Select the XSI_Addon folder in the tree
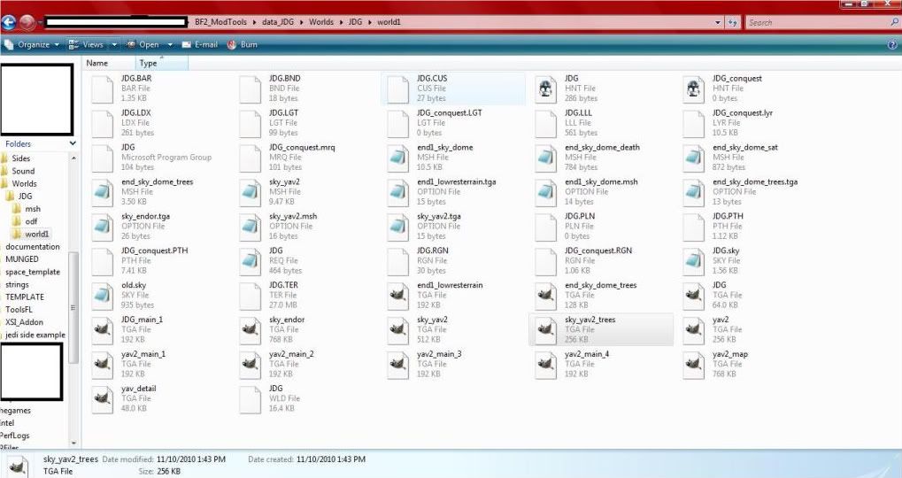Viewport: 902px width, 478px height. tap(24, 322)
